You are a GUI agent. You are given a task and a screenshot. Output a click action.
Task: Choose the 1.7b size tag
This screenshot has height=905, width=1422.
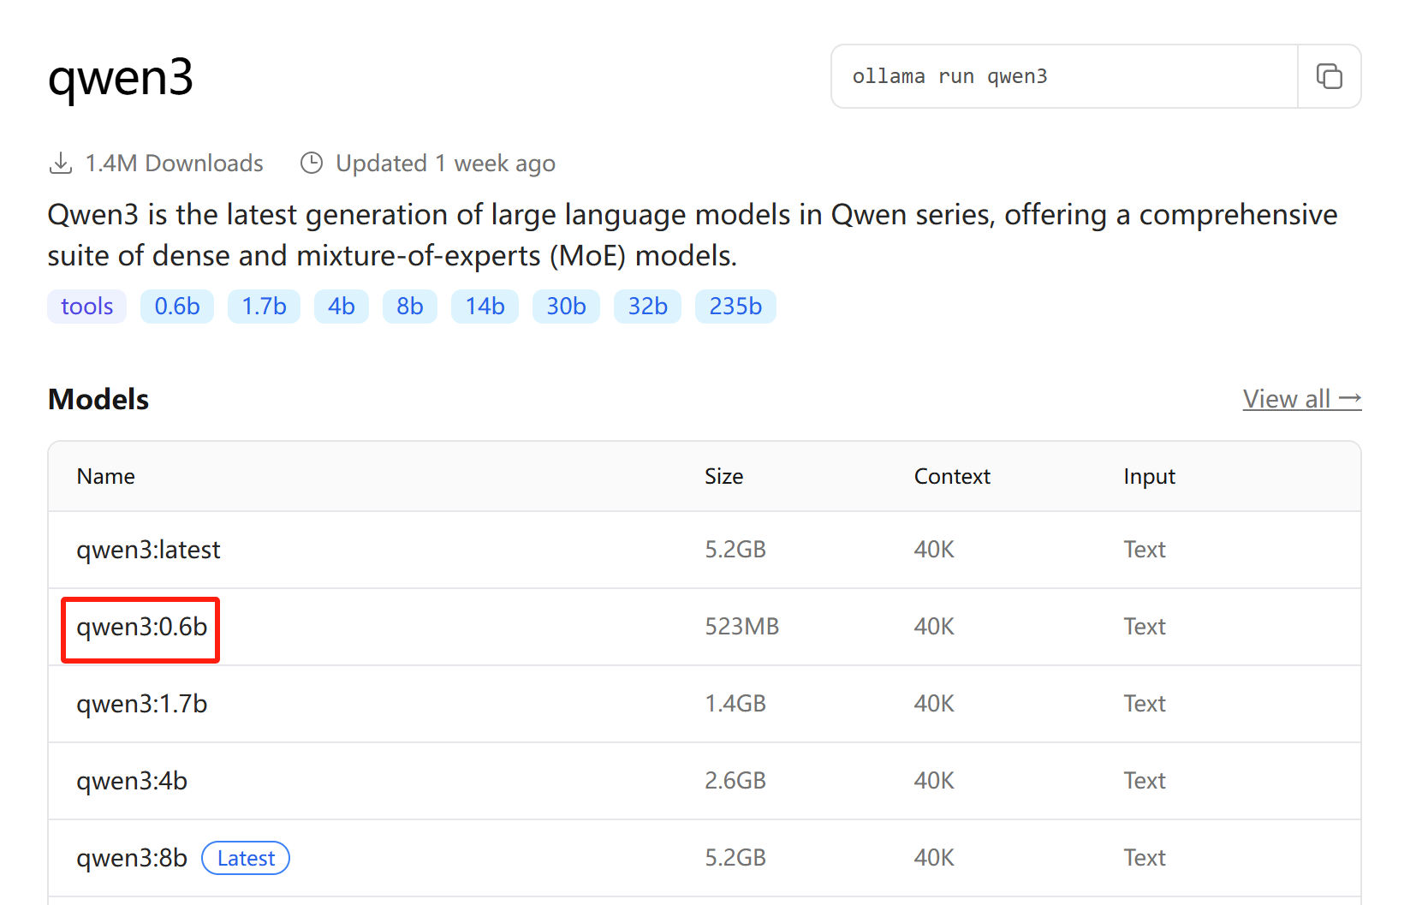264,307
